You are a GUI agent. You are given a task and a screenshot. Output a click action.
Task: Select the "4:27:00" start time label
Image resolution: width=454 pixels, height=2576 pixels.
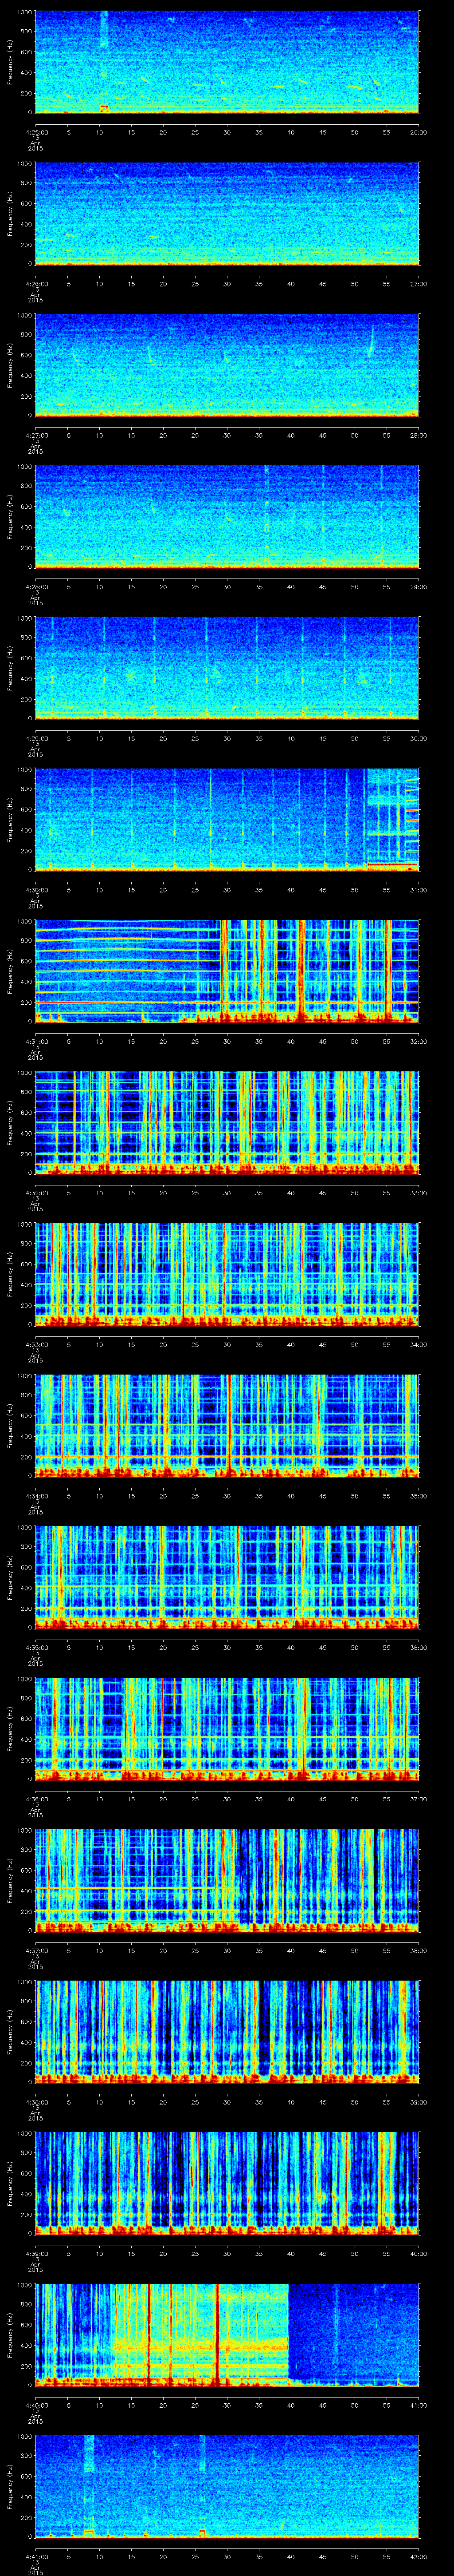tap(36, 434)
